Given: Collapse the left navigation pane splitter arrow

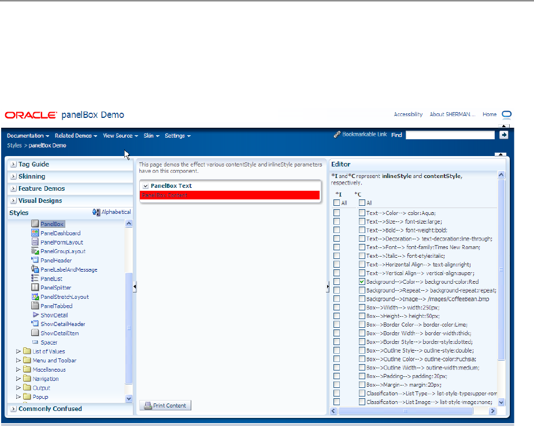Looking at the screenshot, I should tap(135, 287).
